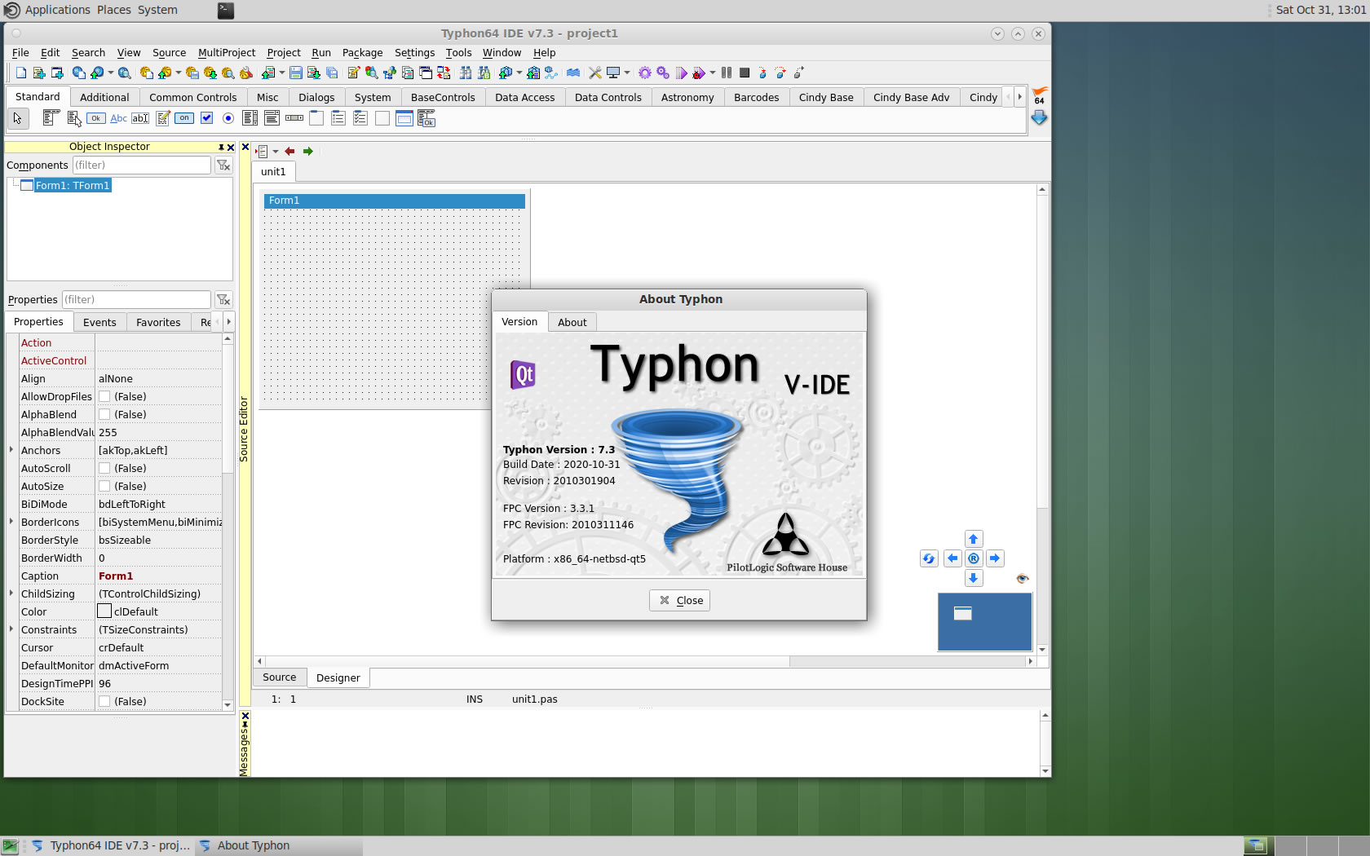
Task: Select the TRadioGroup component icon
Action: [338, 118]
